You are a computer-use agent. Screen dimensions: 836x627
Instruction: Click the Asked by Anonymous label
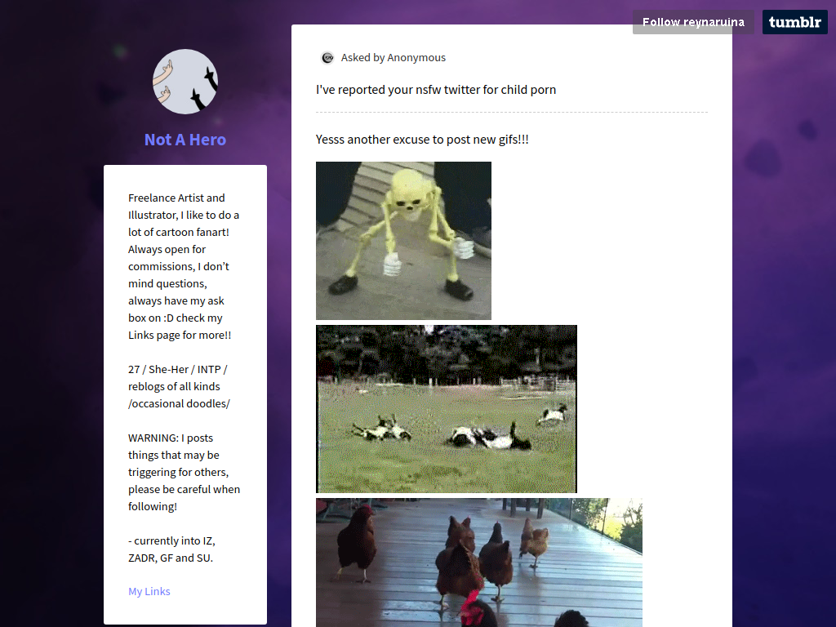(394, 58)
